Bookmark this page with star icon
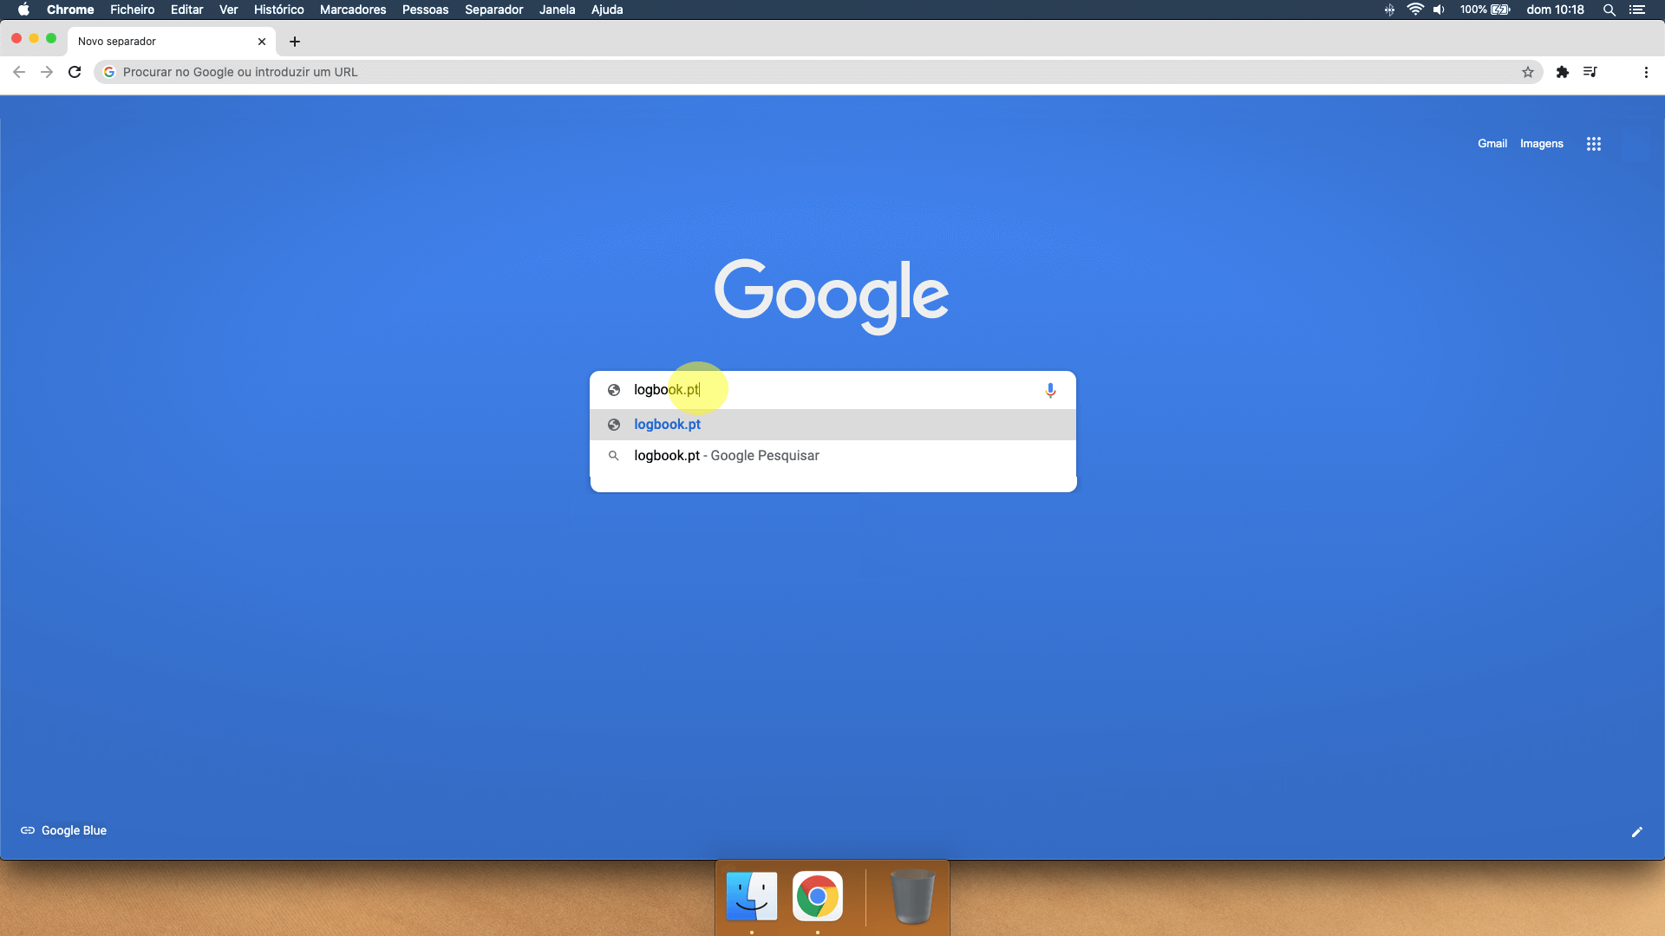Image resolution: width=1665 pixels, height=936 pixels. click(1528, 72)
